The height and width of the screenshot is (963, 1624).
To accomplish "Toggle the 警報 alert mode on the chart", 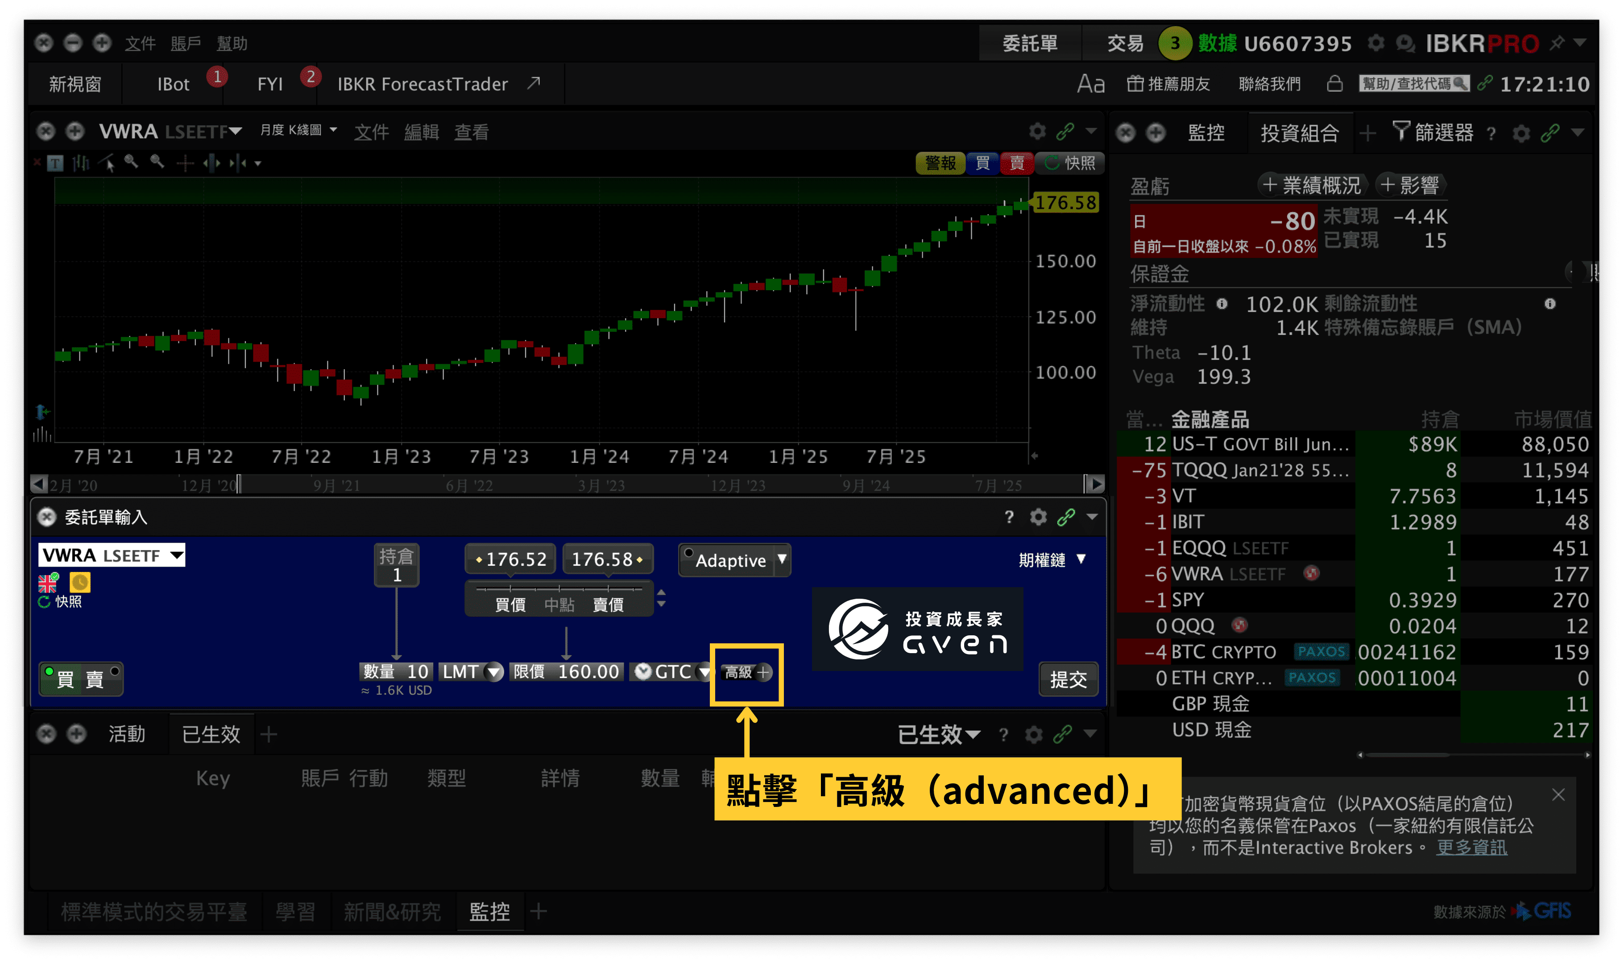I will (940, 163).
